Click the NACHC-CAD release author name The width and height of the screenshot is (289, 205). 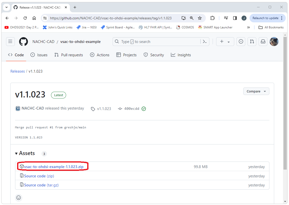(33, 108)
